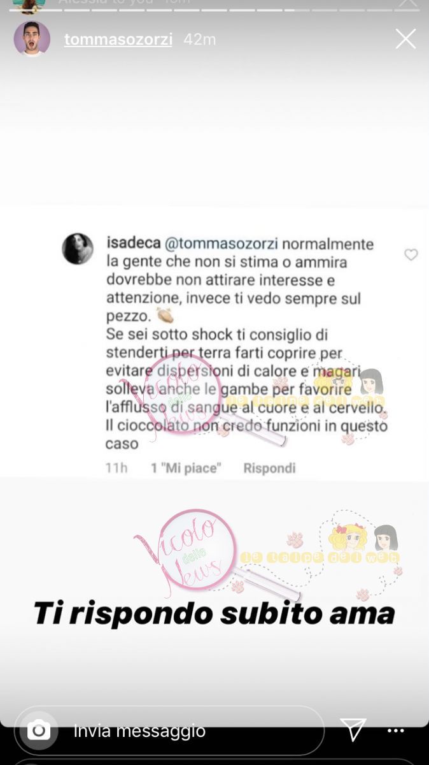Close the story with the X icon

[405, 39]
